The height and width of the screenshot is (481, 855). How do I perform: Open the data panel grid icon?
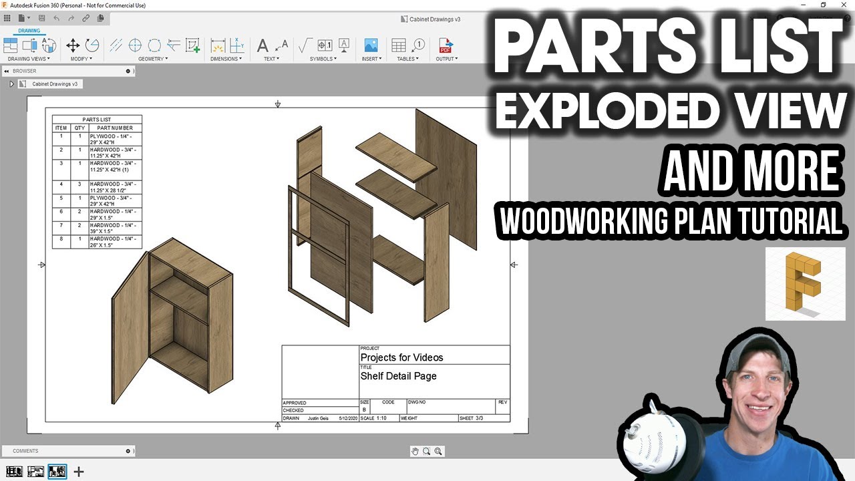pyautogui.click(x=7, y=19)
